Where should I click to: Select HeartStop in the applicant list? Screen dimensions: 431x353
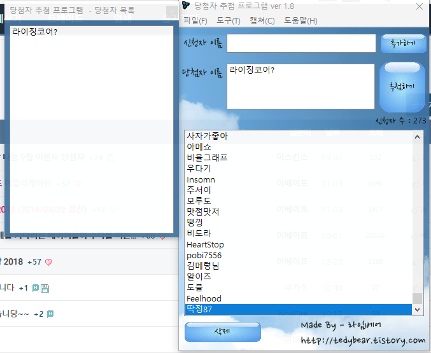pyautogui.click(x=205, y=245)
